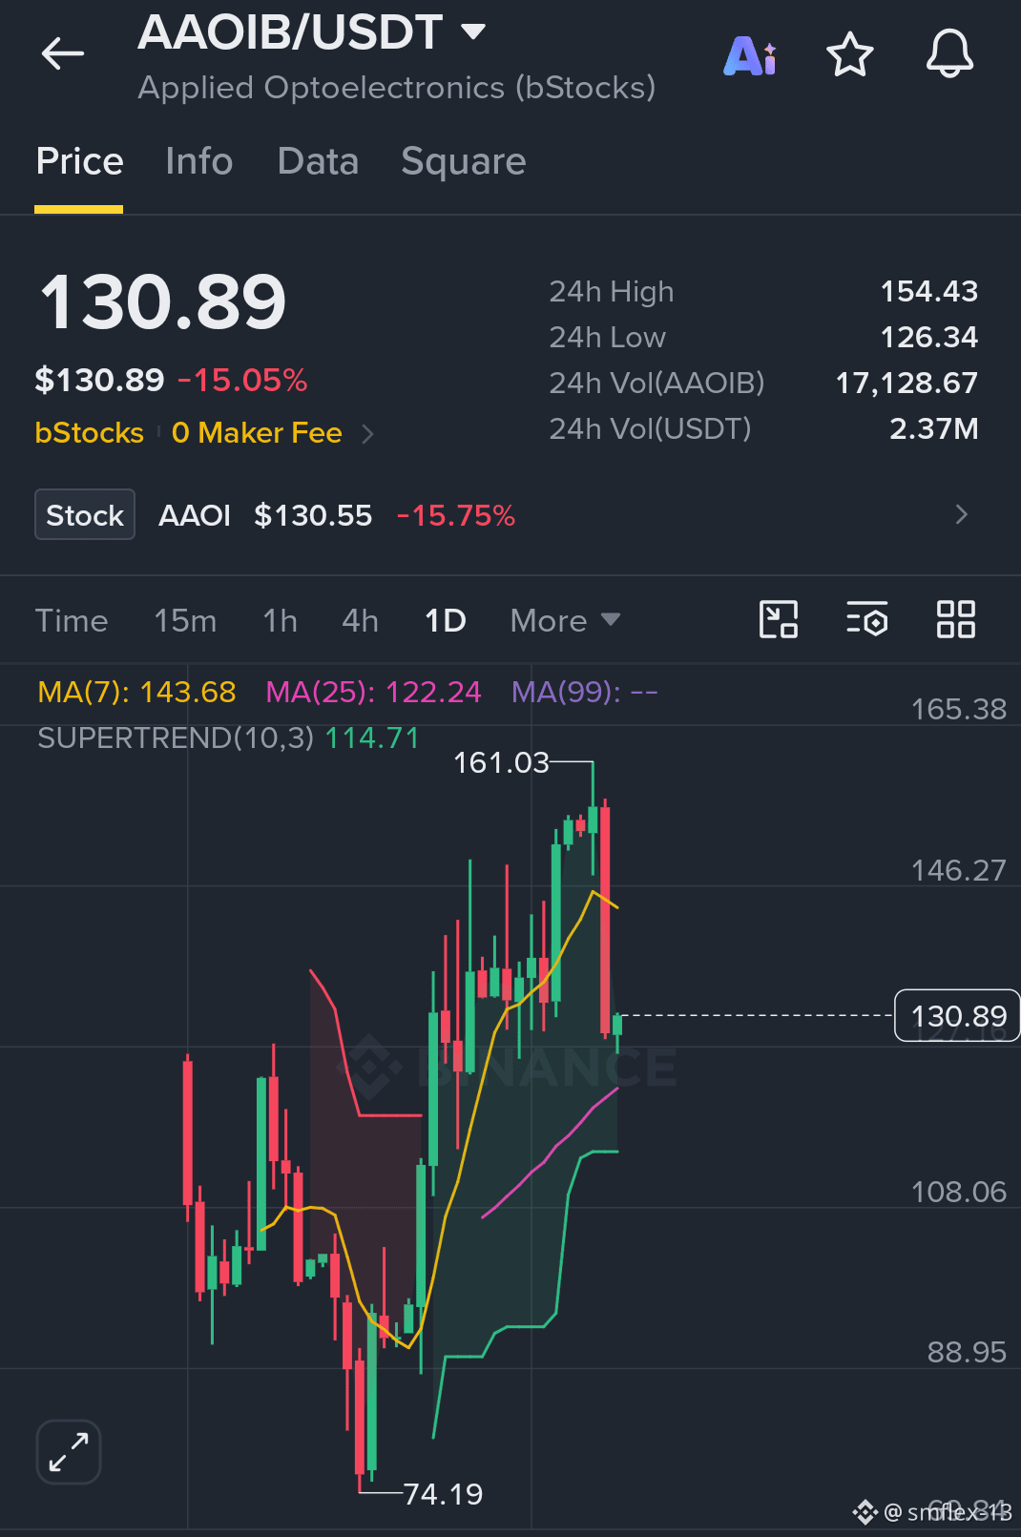Viewport: 1021px width, 1537px height.
Task: Switch to the Data tab
Action: [x=318, y=161]
